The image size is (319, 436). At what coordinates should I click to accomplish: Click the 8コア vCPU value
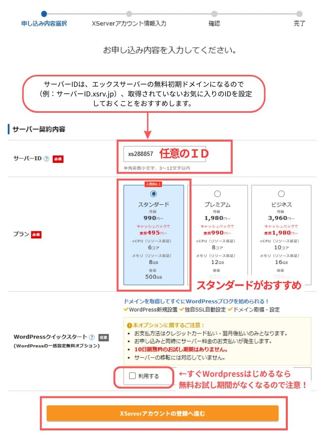pyautogui.click(x=217, y=248)
